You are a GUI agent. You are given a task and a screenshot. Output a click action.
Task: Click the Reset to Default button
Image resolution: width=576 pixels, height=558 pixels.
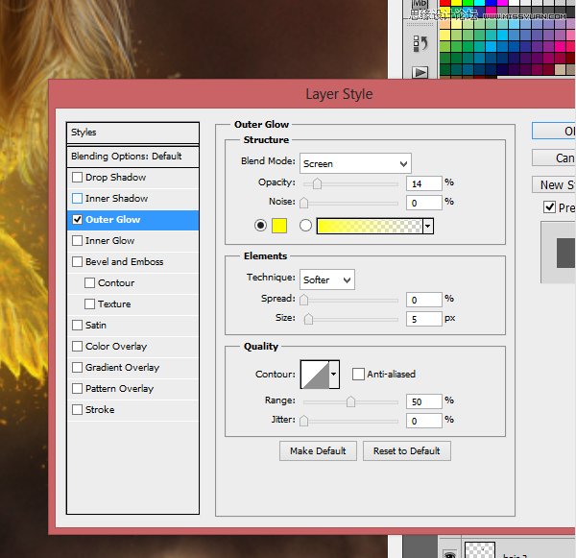click(406, 450)
